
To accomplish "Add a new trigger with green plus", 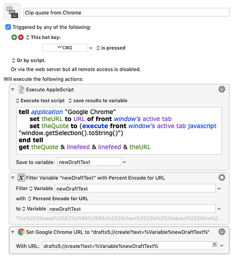I will coord(14,38).
